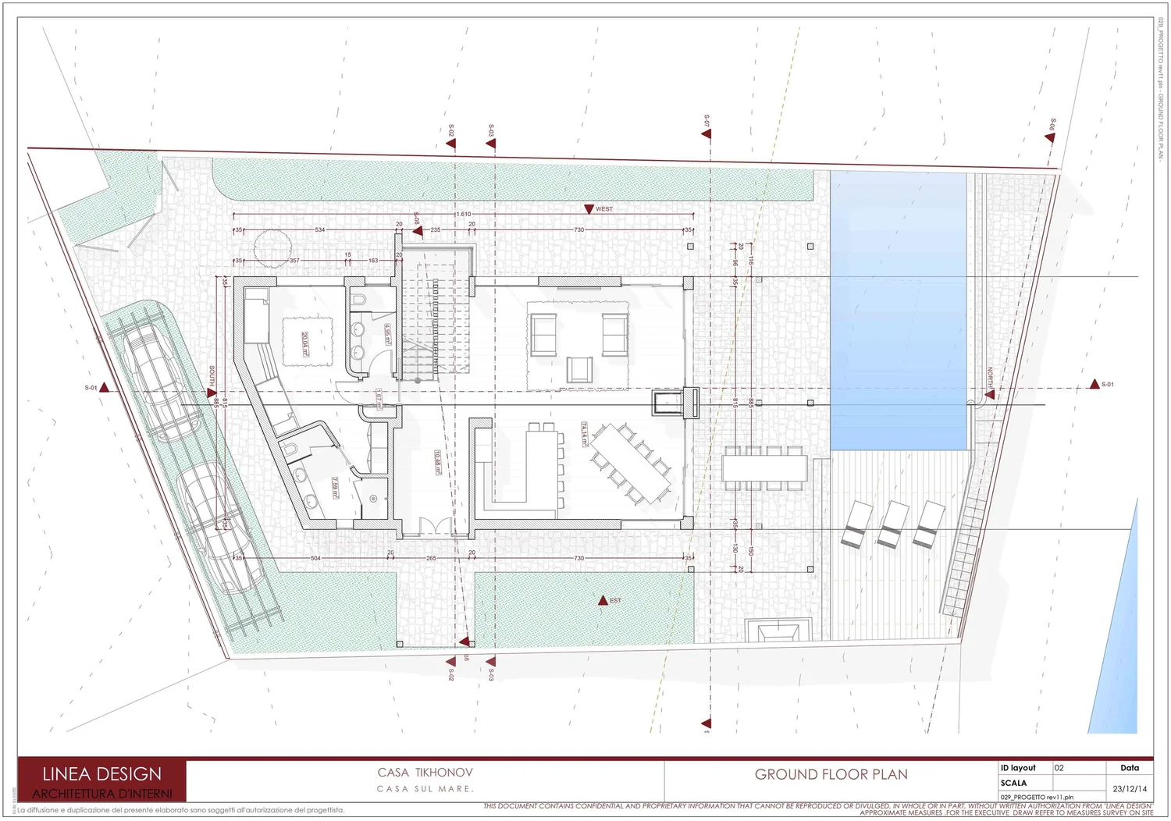Click the ID layout value 02

coord(1059,768)
